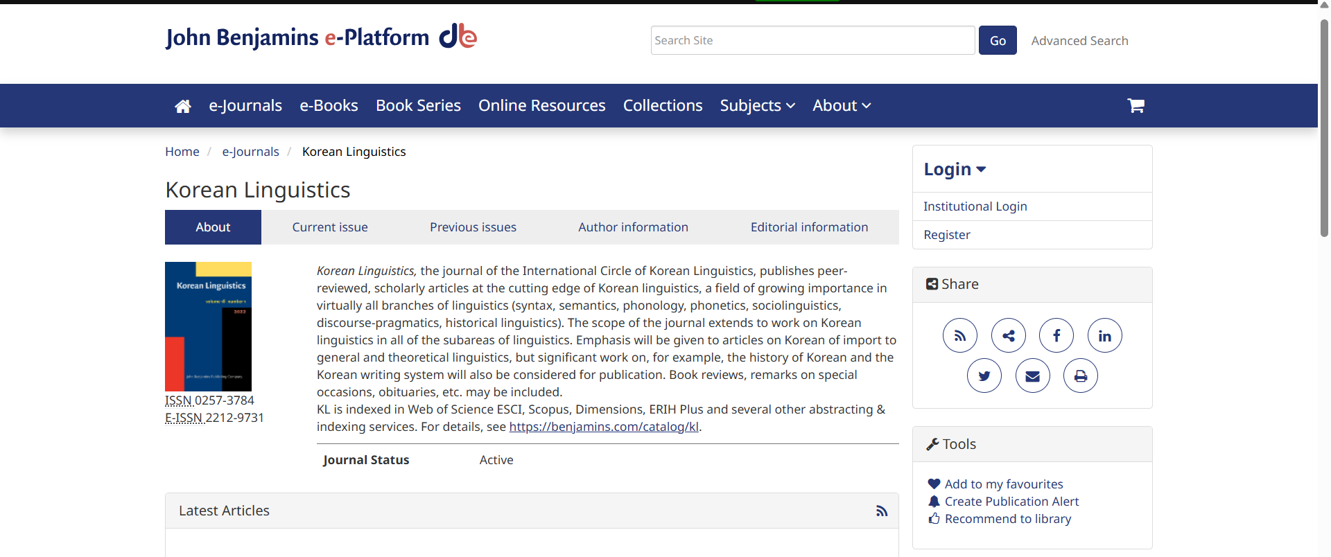Share the journal on LinkedIn

coord(1105,336)
